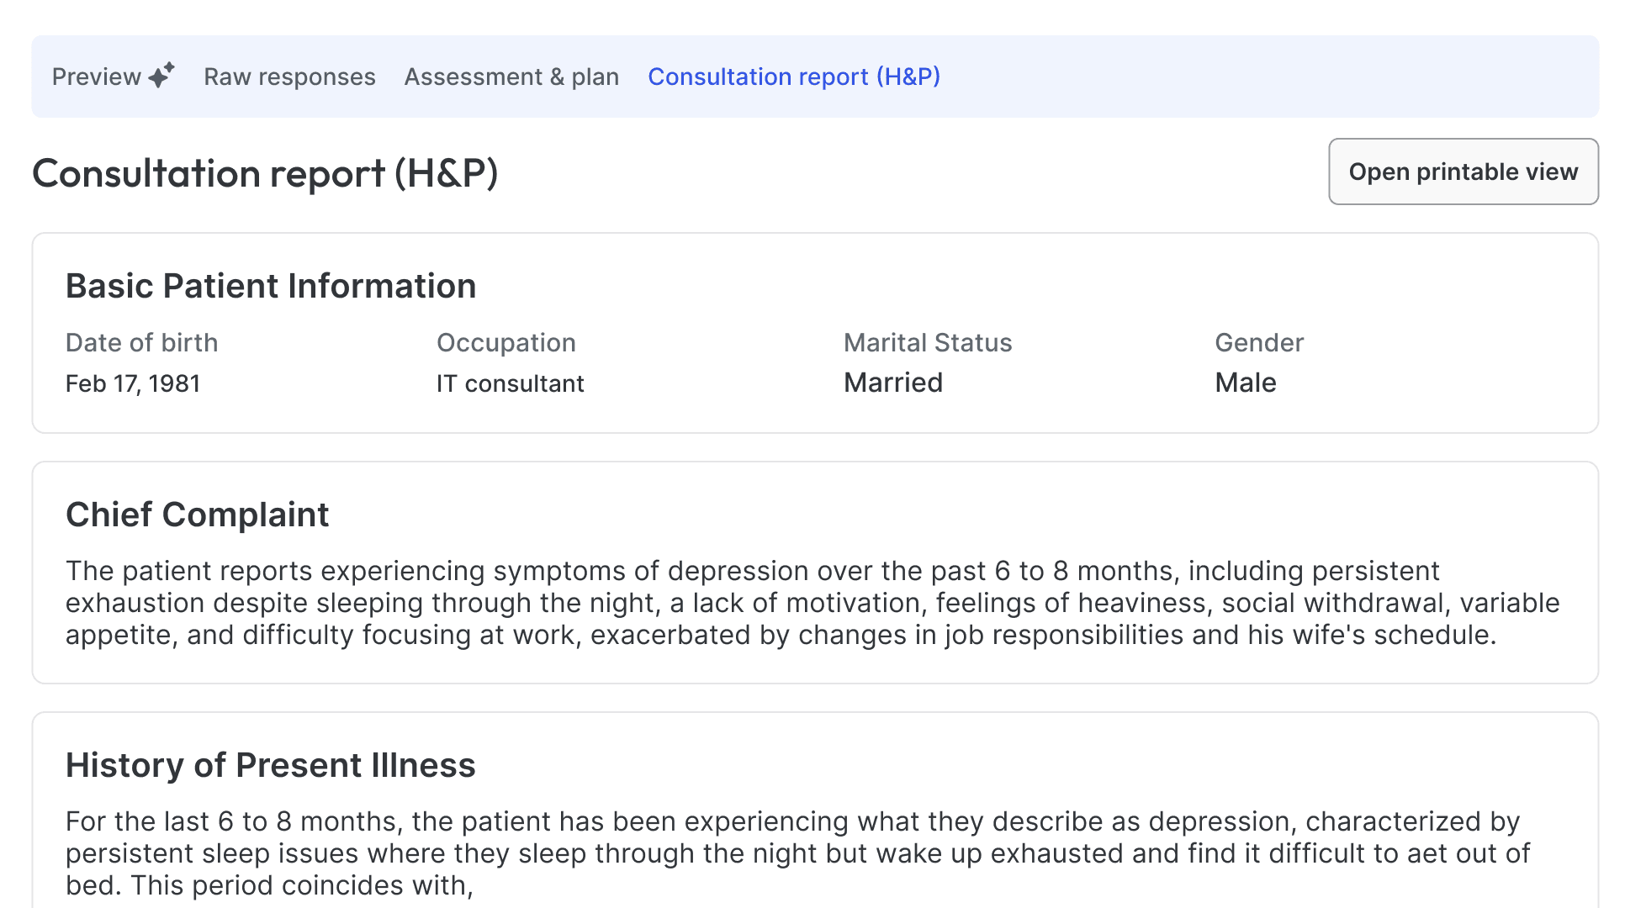Click the History of Present Illness heading
Viewport: 1625px width, 908px height.
[x=270, y=765]
